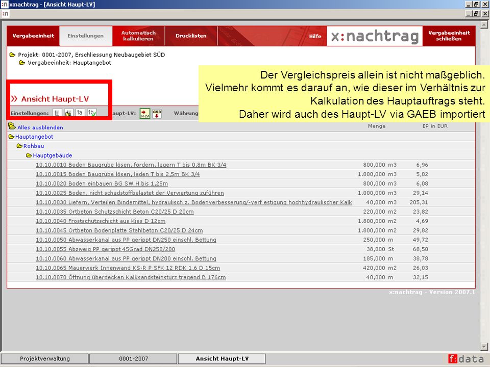
Task: Open the Drucklisten menu
Action: pos(191,36)
